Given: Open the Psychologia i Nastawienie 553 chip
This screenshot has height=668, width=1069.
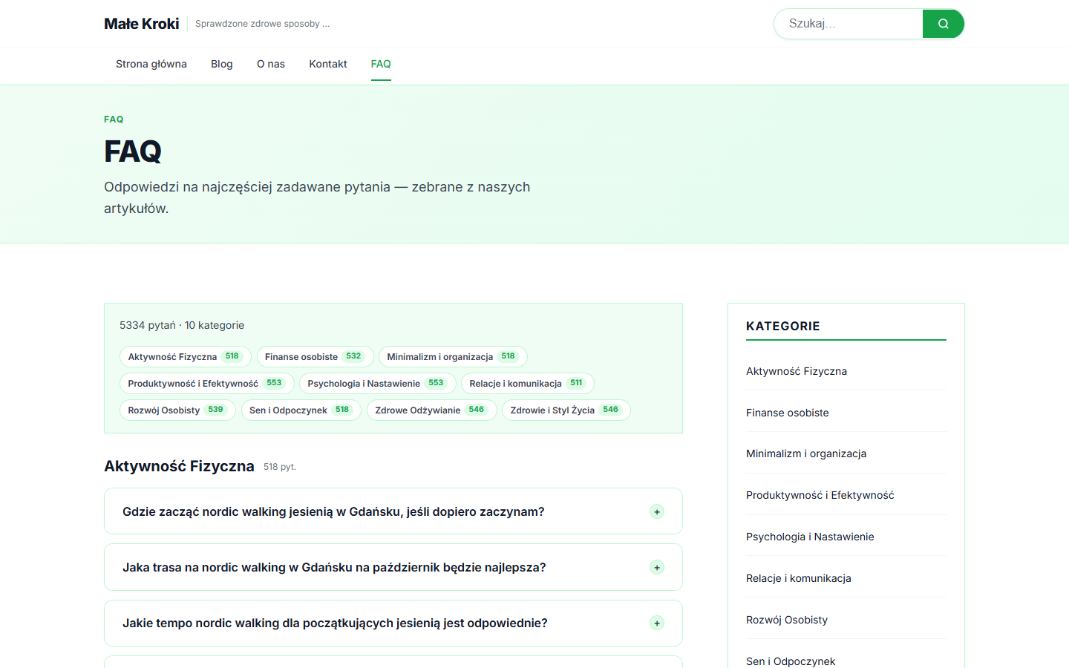Looking at the screenshot, I should 378,384.
